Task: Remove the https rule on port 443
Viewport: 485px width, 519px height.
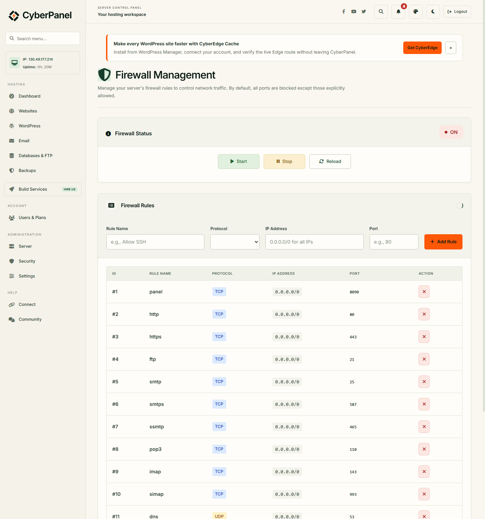Action: coord(424,337)
